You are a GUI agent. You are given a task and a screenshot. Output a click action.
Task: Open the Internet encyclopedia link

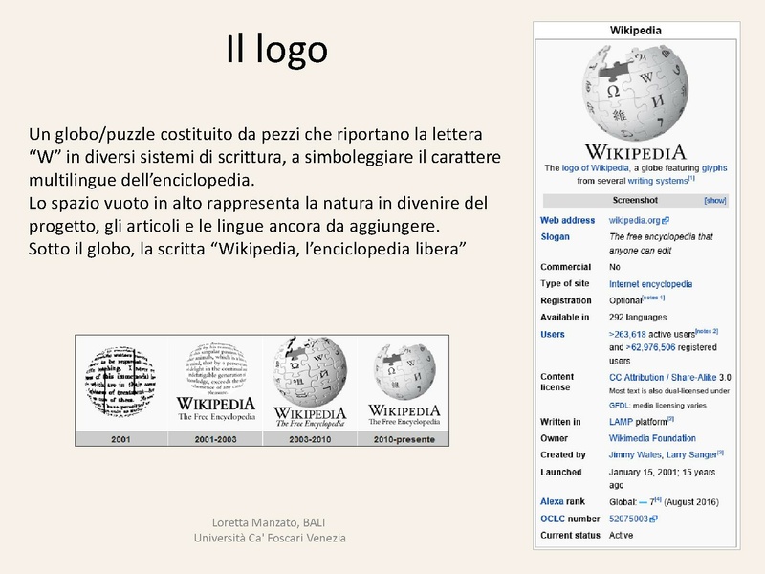pos(648,283)
